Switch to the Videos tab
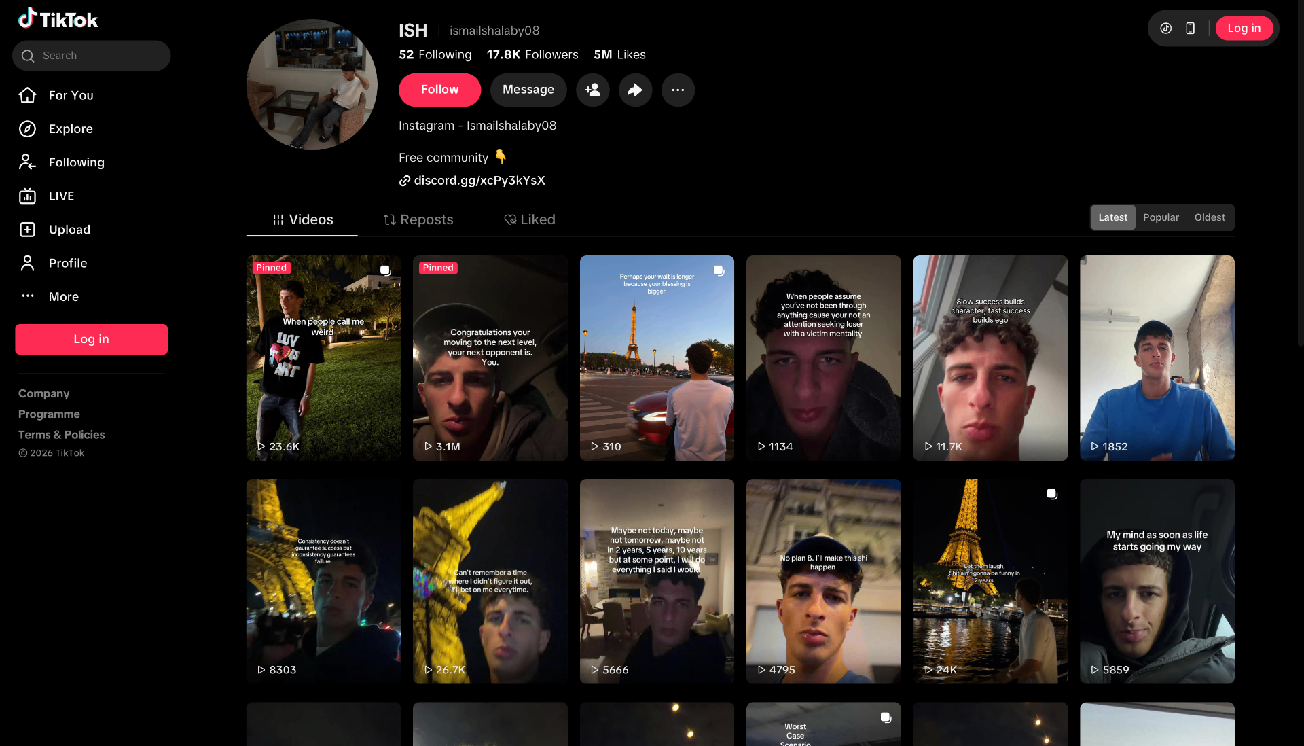 point(302,220)
